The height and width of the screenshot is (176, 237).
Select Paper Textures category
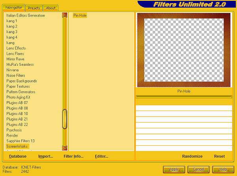point(18,86)
